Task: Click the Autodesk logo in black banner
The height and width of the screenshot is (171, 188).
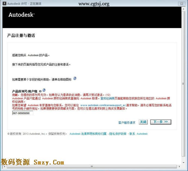Action: [22, 15]
